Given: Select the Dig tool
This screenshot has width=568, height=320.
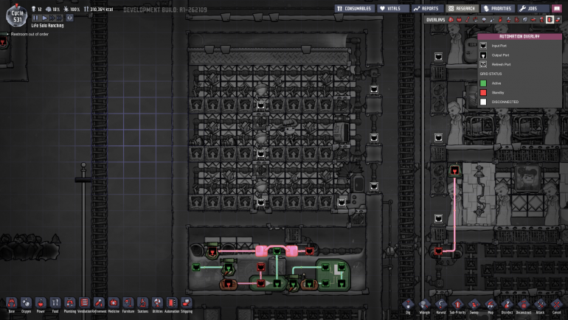Looking at the screenshot, I should point(408,306).
